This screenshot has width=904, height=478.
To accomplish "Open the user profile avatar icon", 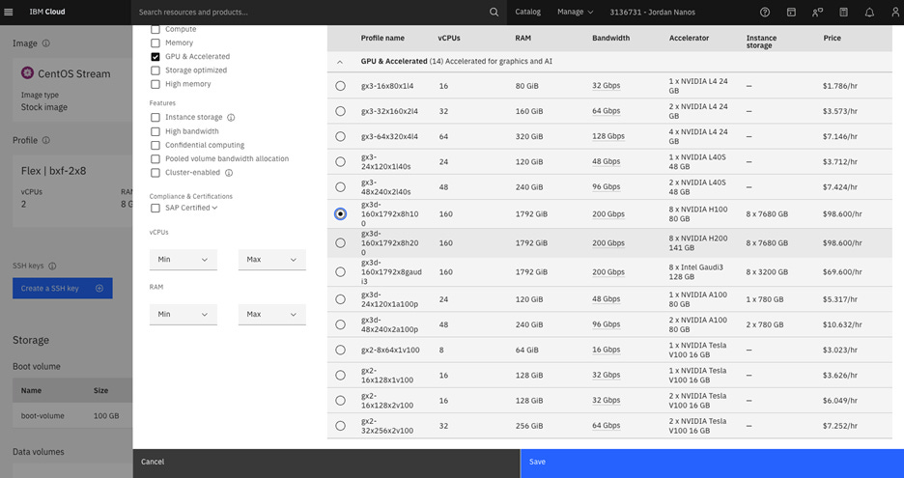I will (x=895, y=13).
